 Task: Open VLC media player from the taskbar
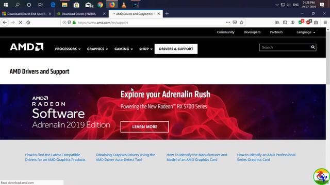124,5
